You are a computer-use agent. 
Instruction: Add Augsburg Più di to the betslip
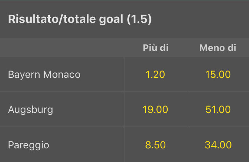click(156, 110)
